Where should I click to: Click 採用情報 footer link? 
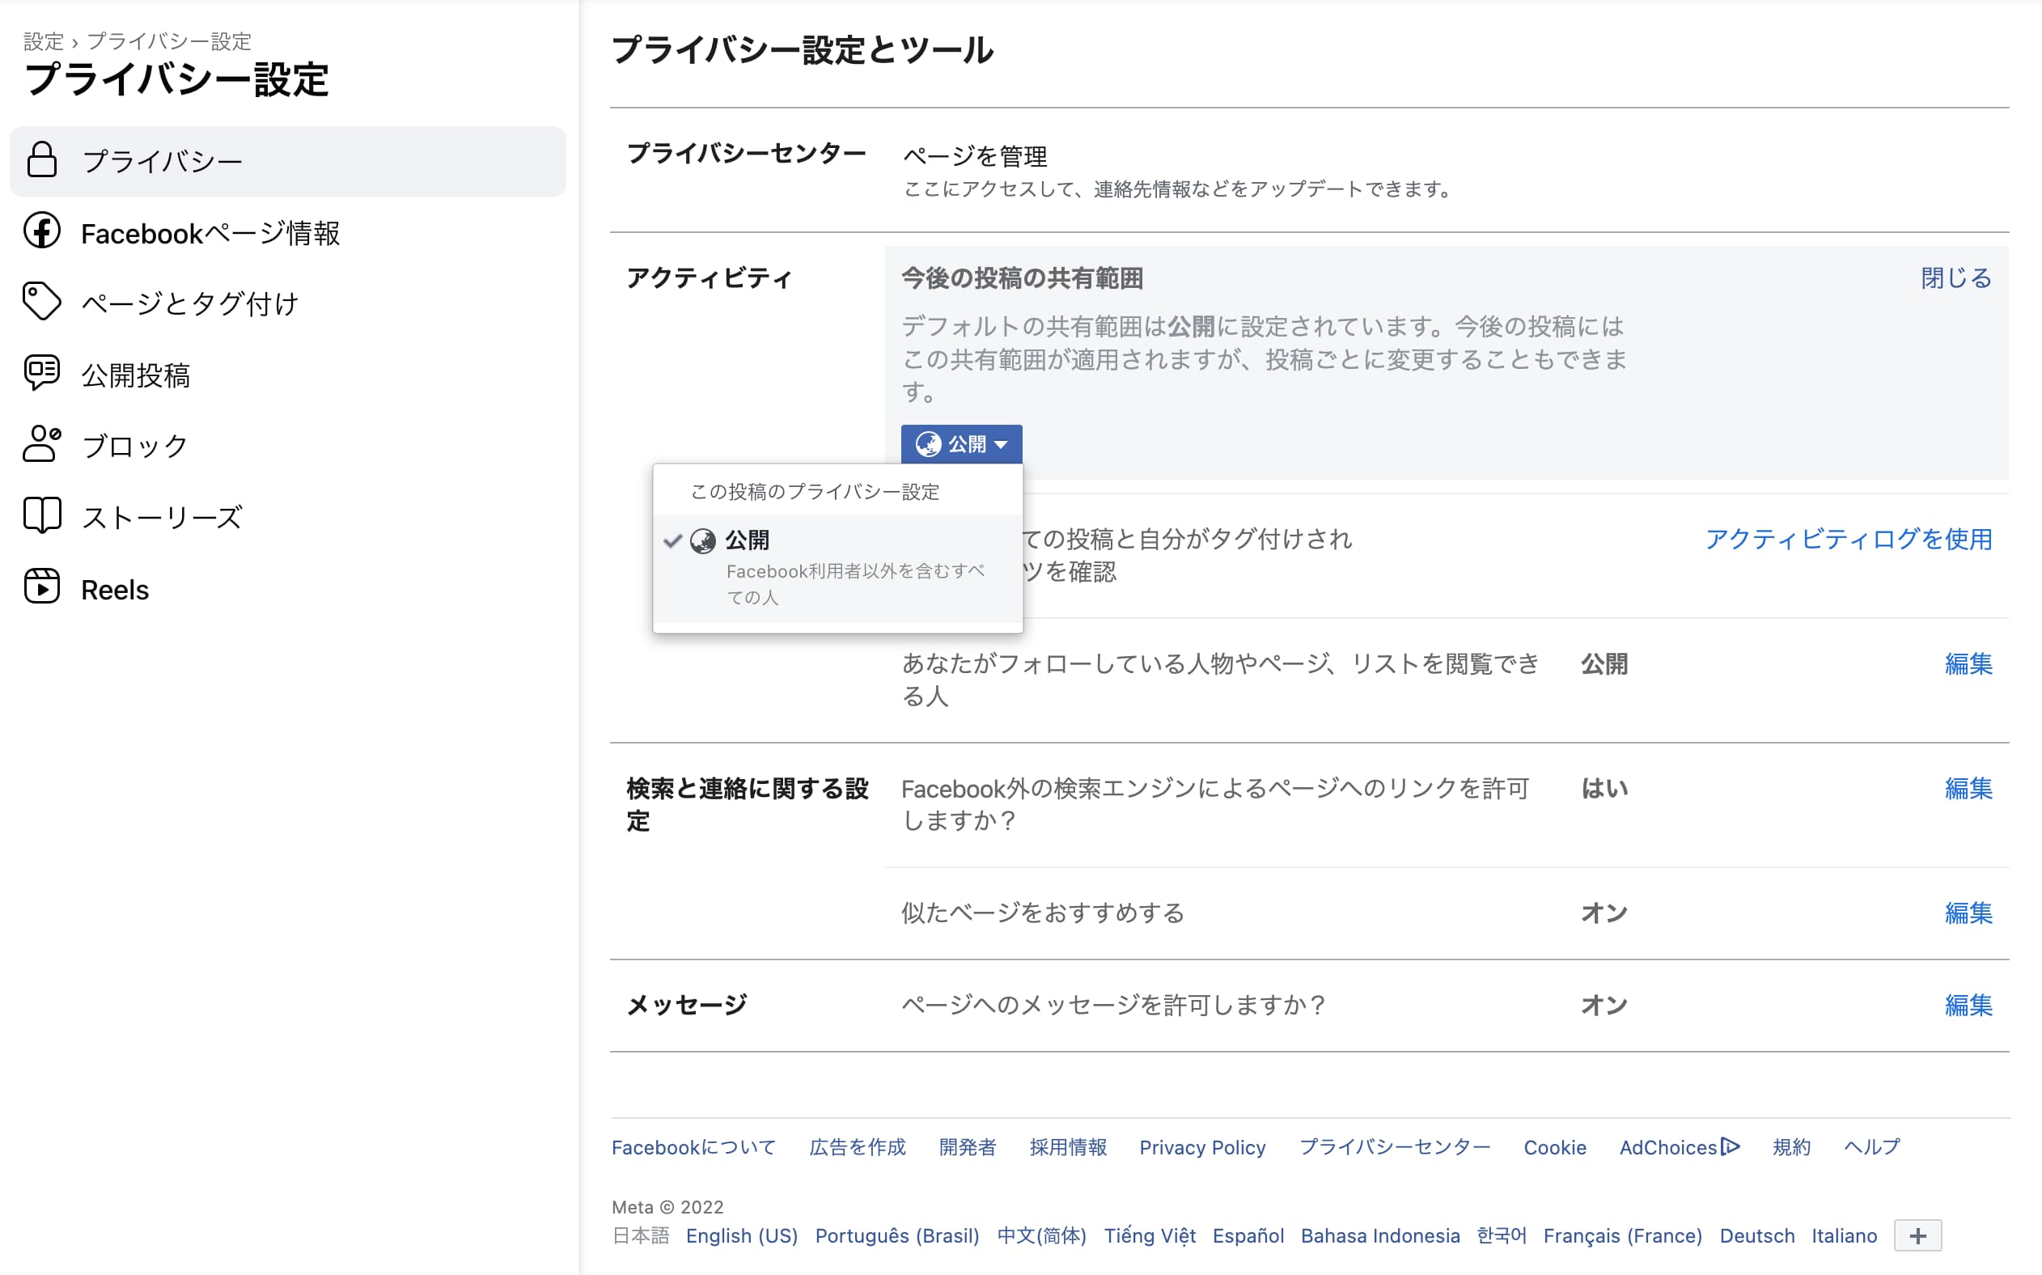tap(1068, 1147)
